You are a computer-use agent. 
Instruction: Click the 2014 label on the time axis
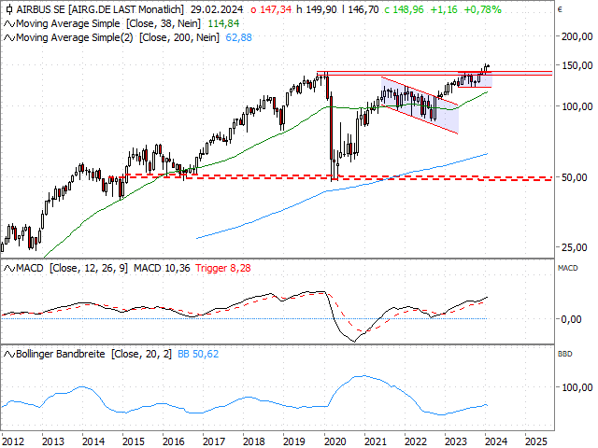[93, 441]
